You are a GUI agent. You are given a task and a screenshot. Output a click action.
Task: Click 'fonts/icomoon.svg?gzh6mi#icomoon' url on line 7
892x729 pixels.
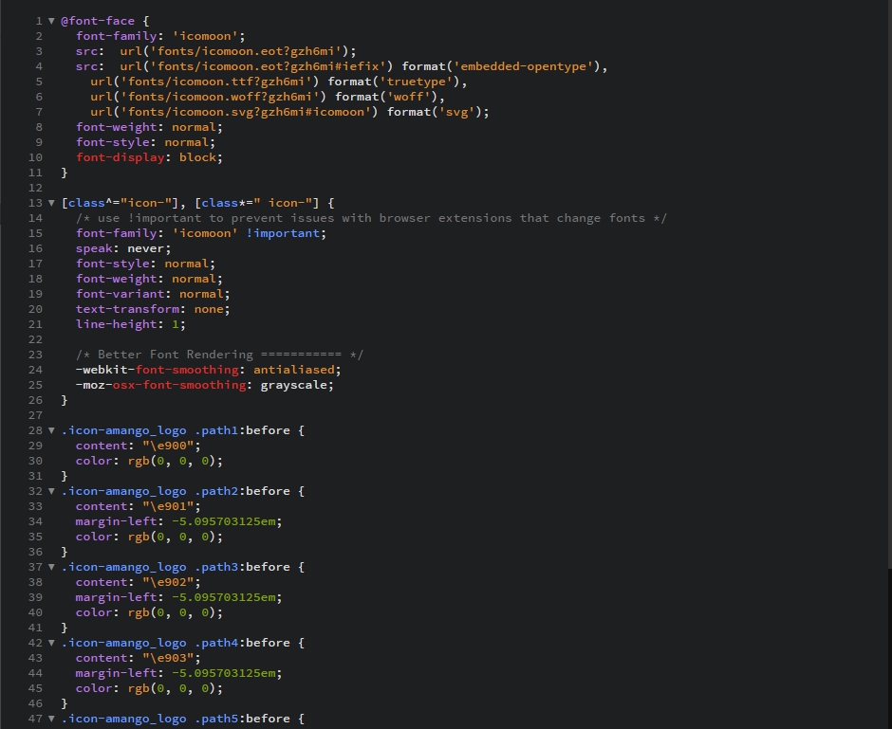245,112
